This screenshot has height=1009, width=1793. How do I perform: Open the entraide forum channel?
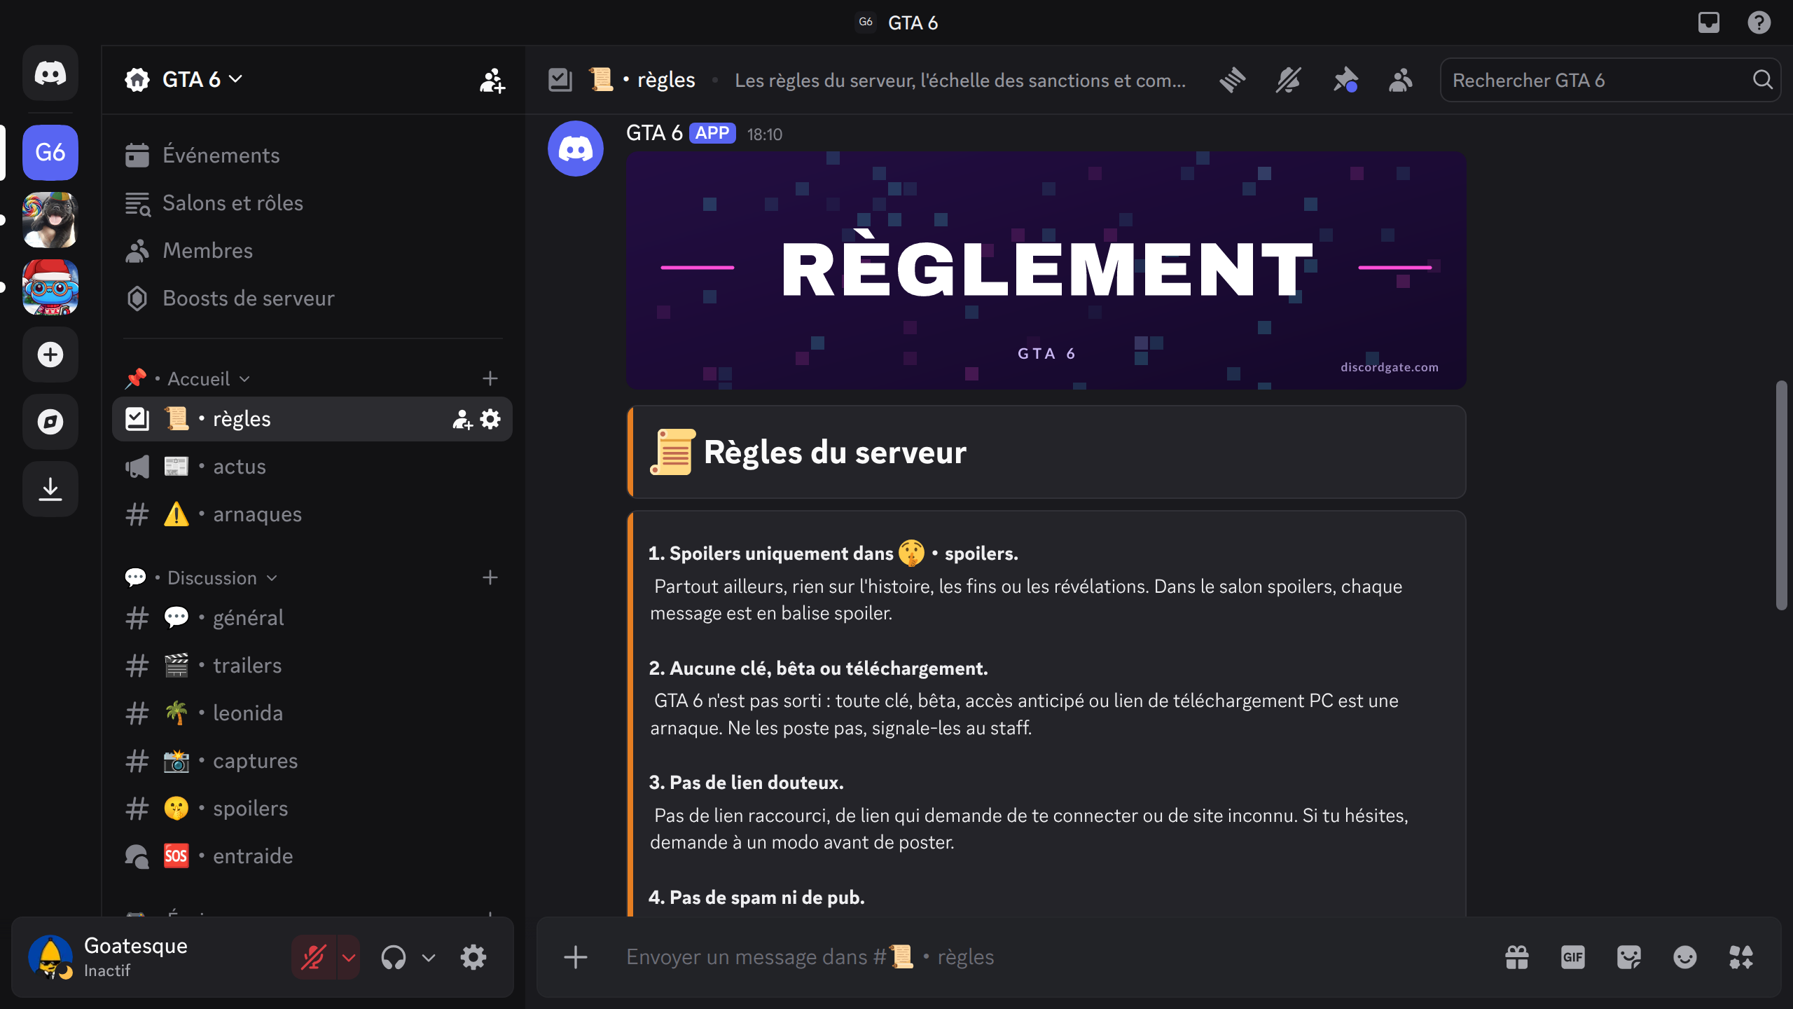click(312, 856)
